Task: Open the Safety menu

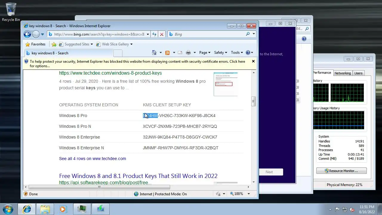Action: (221, 53)
